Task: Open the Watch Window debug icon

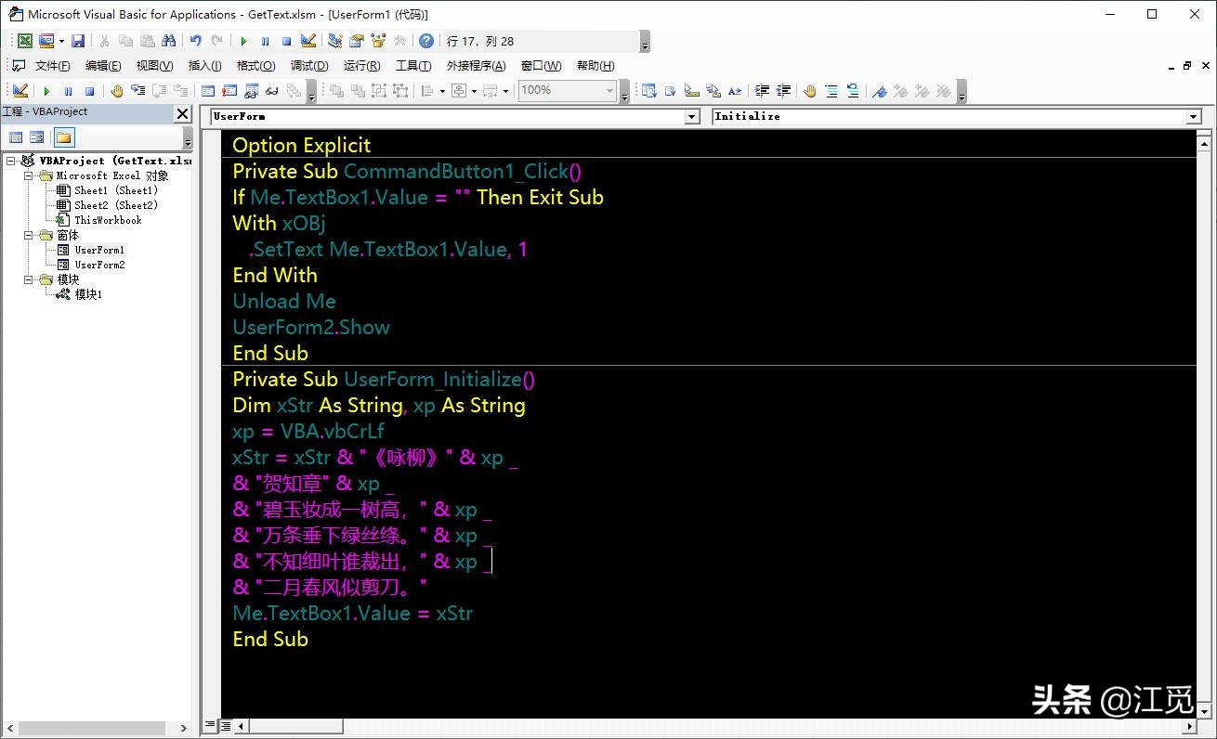Action: 251,90
